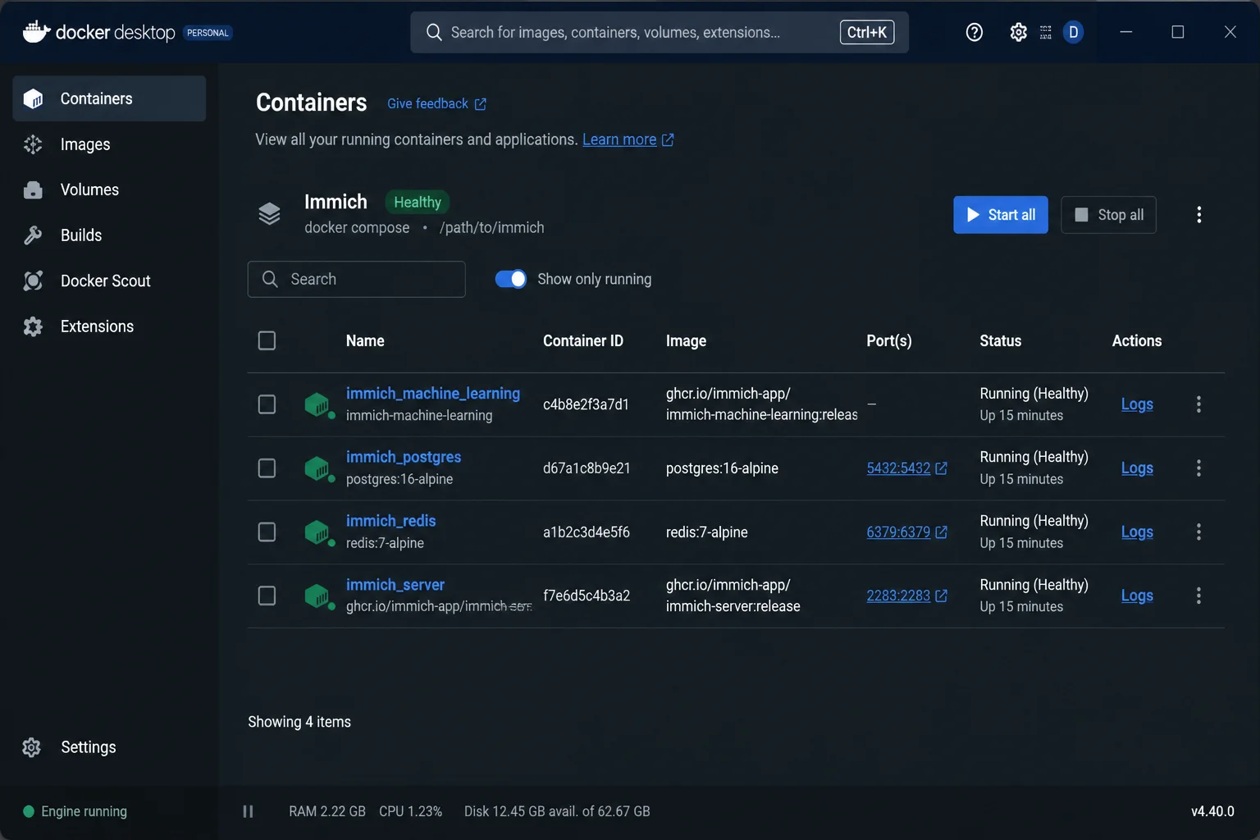View Logs for immich_server
The image size is (1260, 840).
pyautogui.click(x=1137, y=596)
